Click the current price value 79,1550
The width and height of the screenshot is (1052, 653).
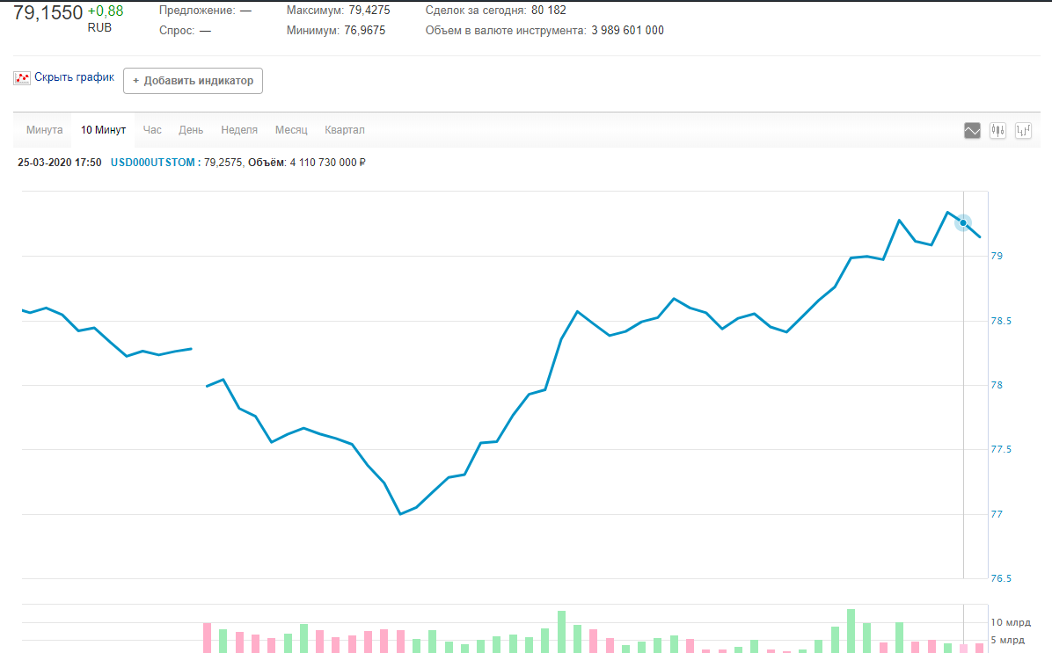tap(48, 12)
